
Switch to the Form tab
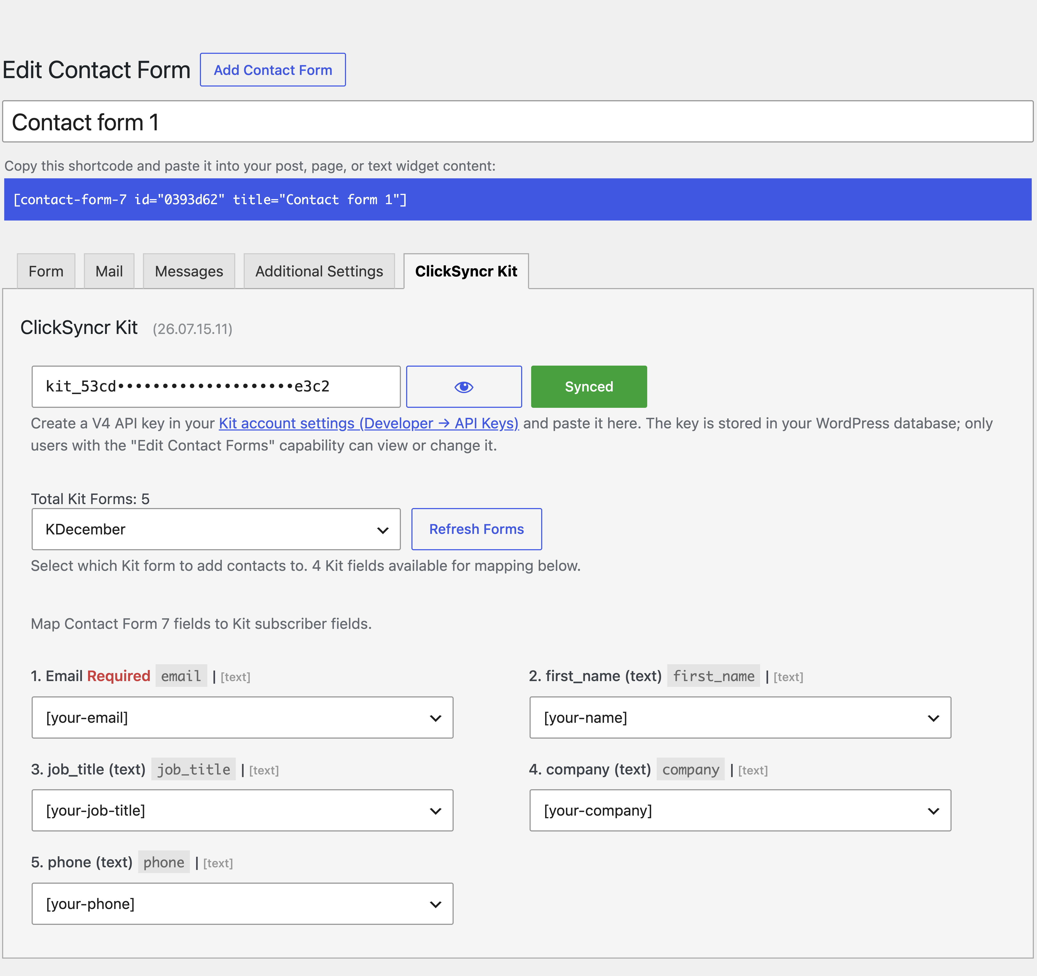pyautogui.click(x=46, y=271)
